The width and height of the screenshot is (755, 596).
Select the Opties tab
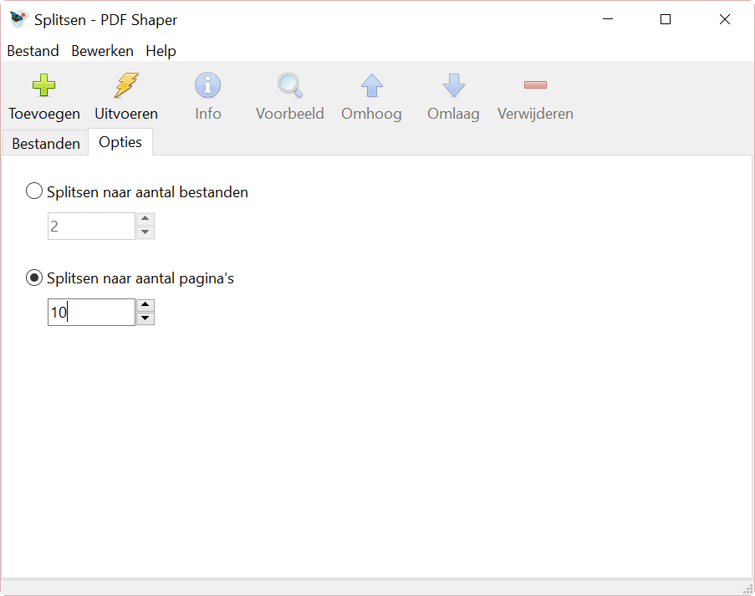tap(120, 142)
